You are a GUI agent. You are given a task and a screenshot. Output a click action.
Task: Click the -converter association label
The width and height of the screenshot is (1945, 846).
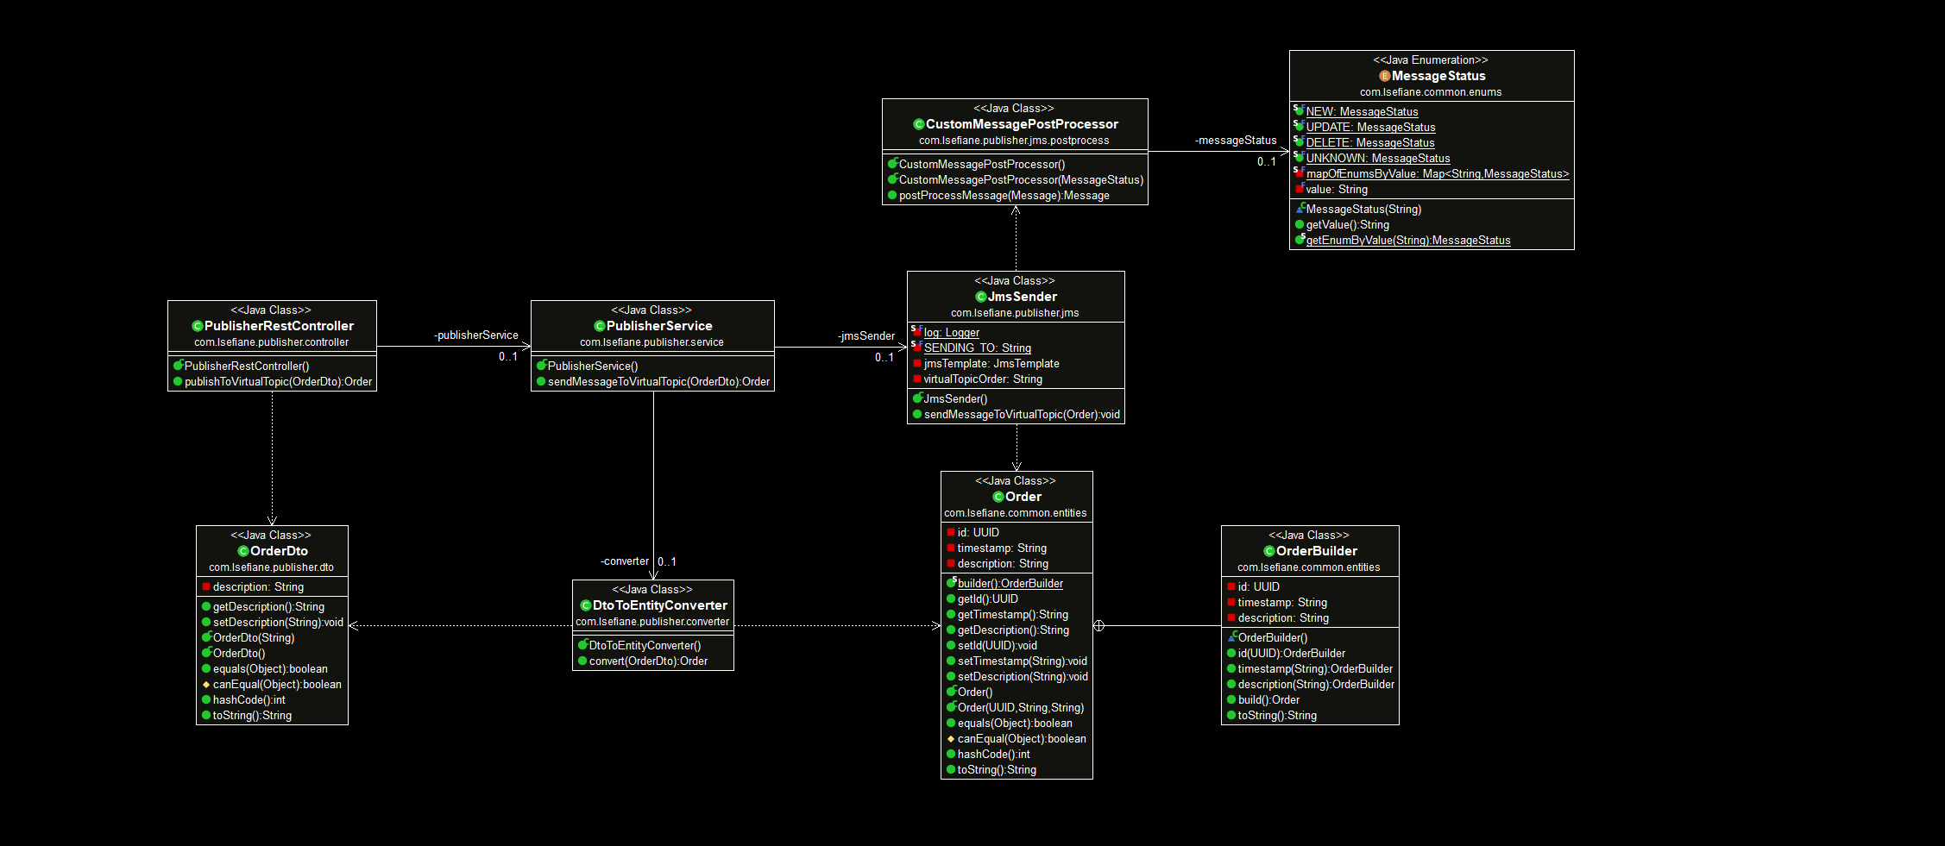pos(624,561)
